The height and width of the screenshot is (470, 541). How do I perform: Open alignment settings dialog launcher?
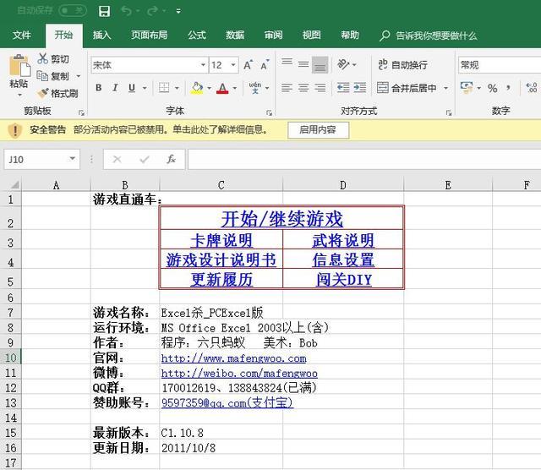(449, 112)
